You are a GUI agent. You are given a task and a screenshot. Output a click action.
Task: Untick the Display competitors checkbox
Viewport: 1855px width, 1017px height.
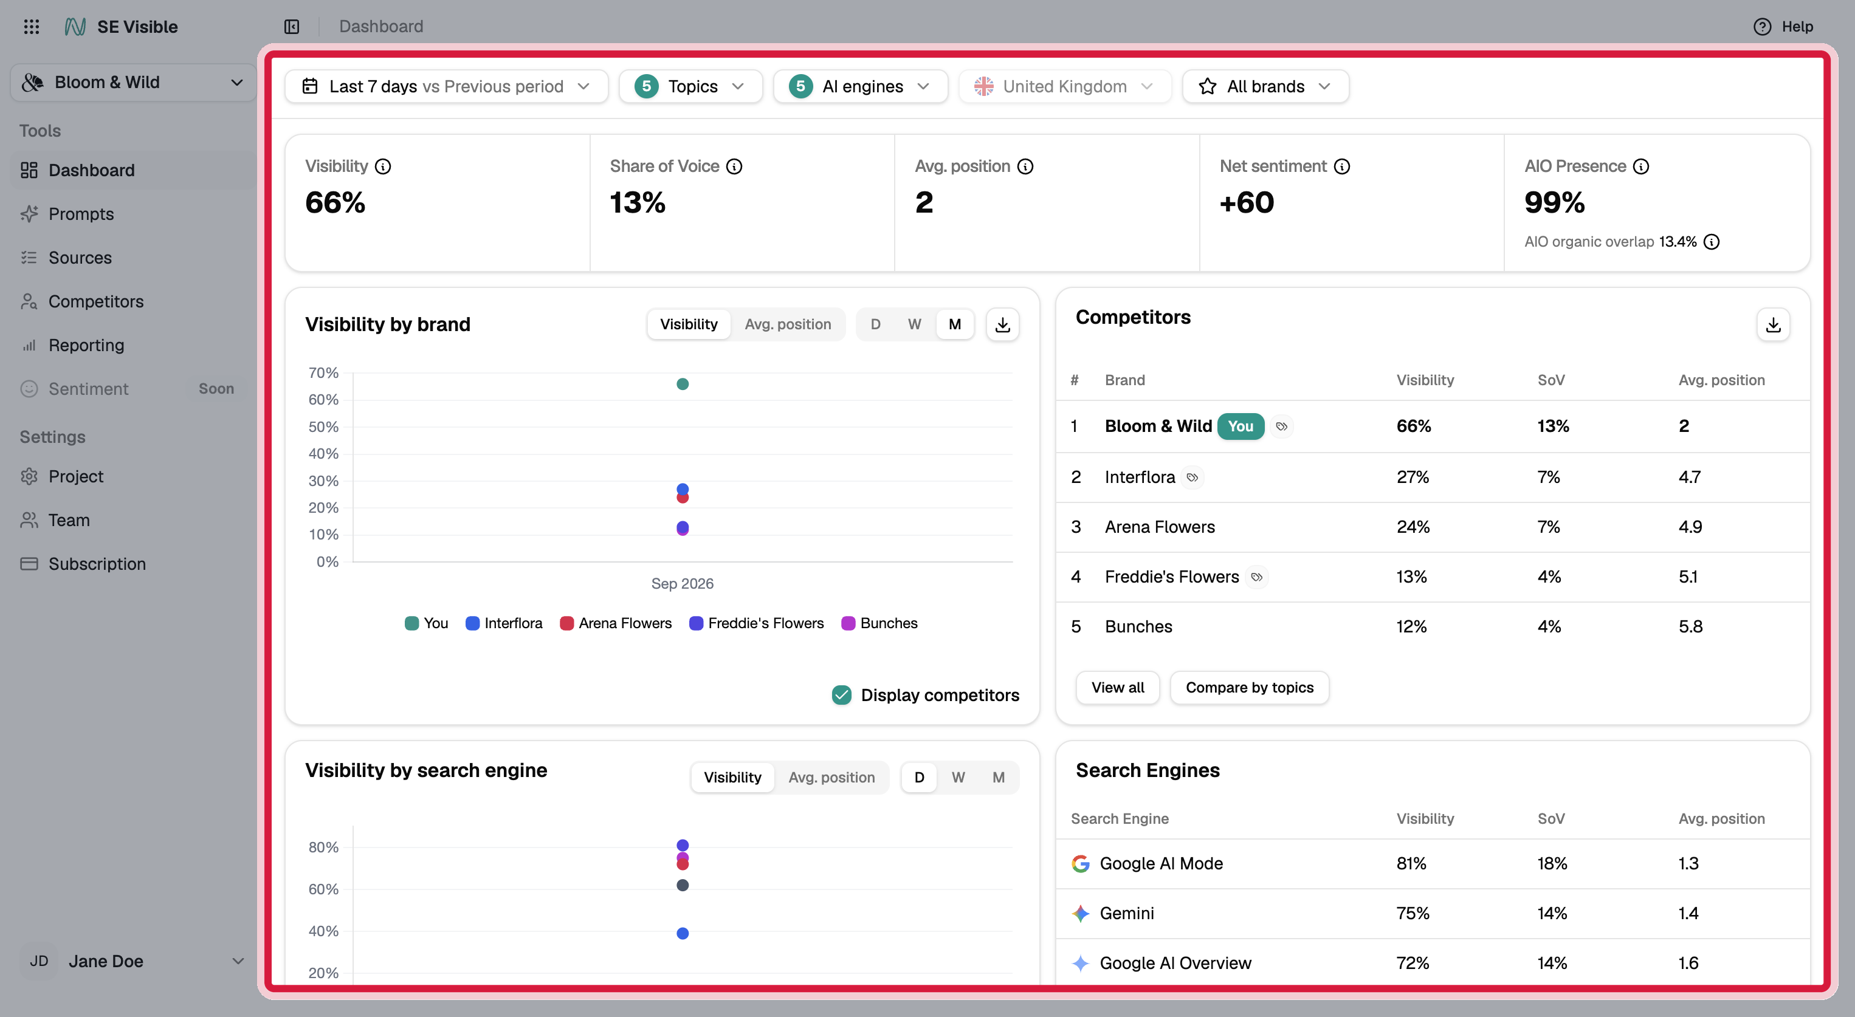click(842, 695)
